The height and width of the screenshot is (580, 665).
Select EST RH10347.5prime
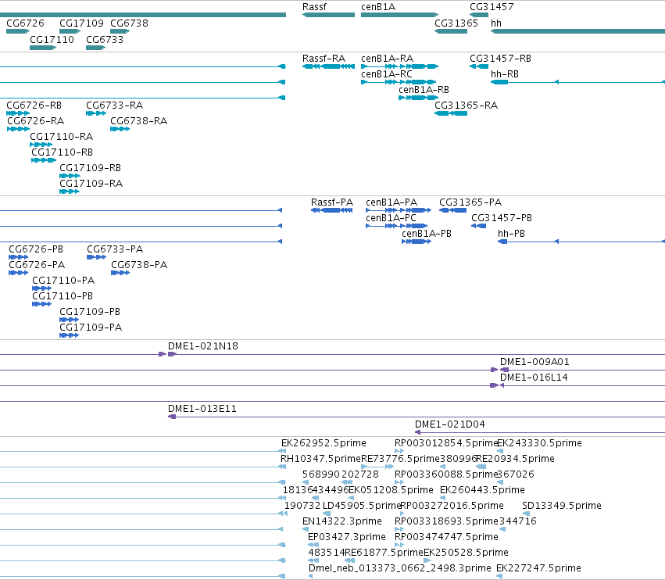(x=320, y=459)
